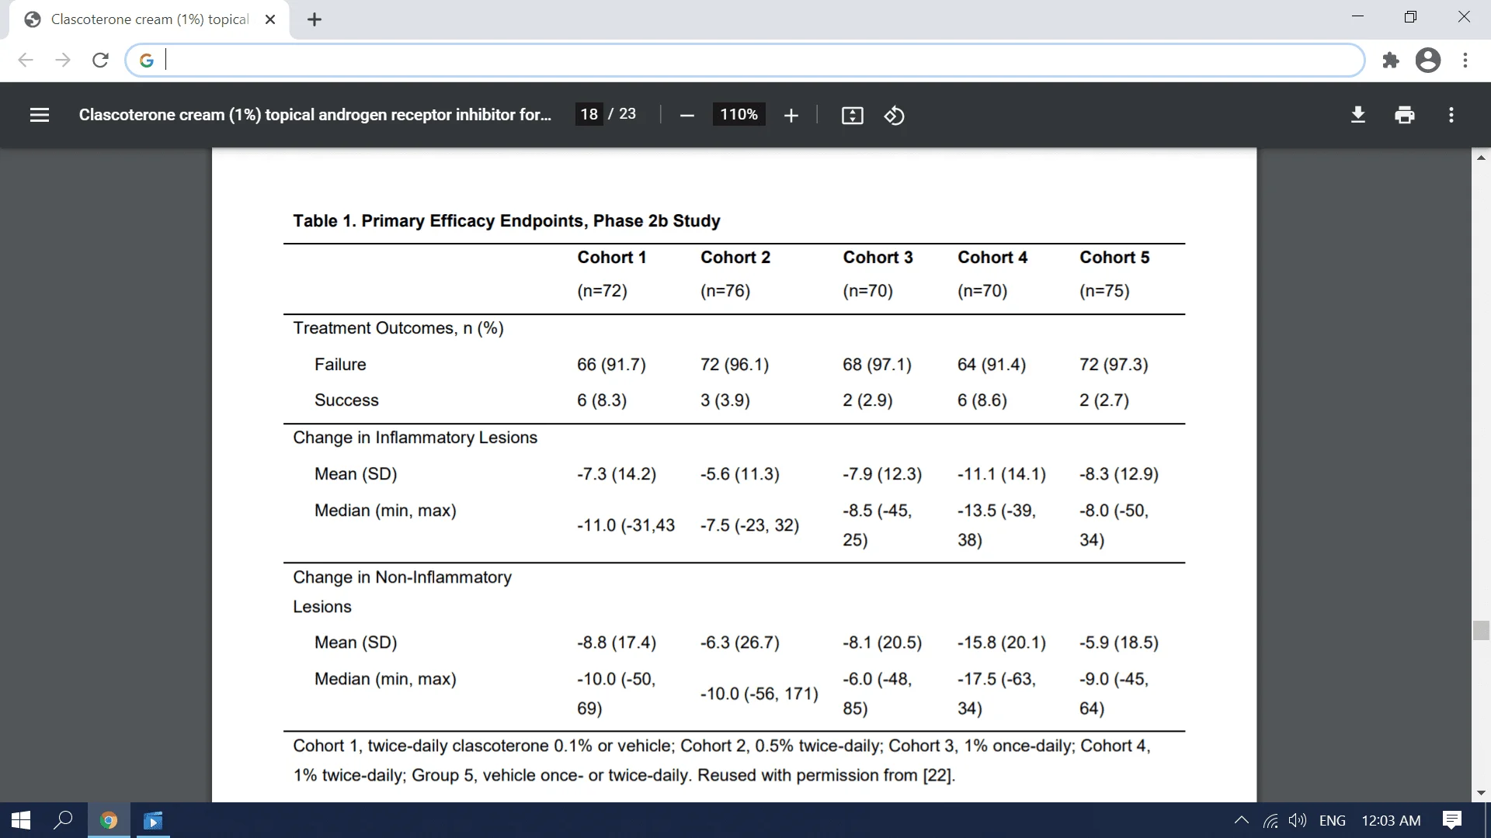Click the page number field showing 18
The height and width of the screenshot is (838, 1491).
point(589,114)
